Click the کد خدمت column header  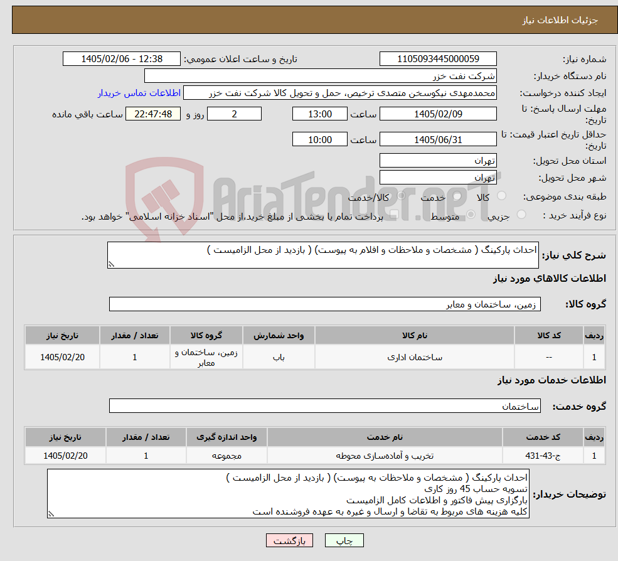(543, 437)
